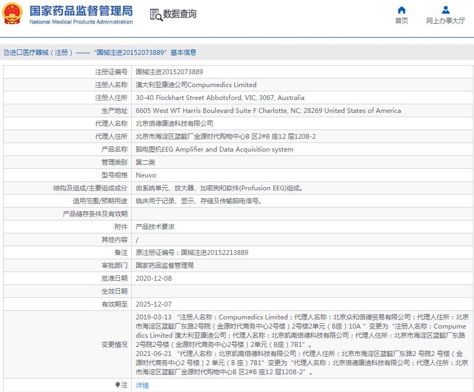Click the product name EEG Amplifier cell
This screenshot has width=474, height=392.
click(214, 149)
